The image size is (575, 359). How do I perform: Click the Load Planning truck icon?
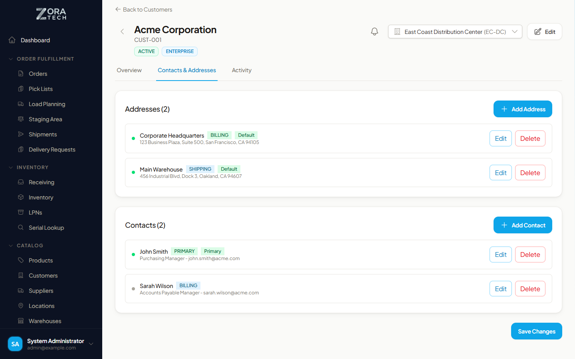pos(21,104)
